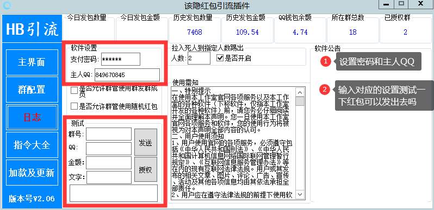The width and height of the screenshot is (434, 210).
Task: Enable 是否允许群管使用群发群成员 checkbox
Action: (74, 91)
